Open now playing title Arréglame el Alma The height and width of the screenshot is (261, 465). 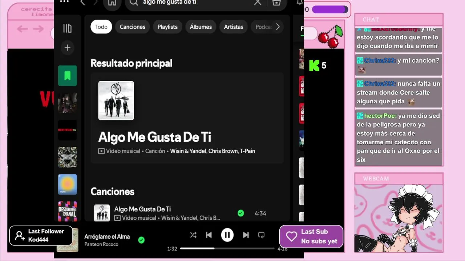(x=107, y=237)
